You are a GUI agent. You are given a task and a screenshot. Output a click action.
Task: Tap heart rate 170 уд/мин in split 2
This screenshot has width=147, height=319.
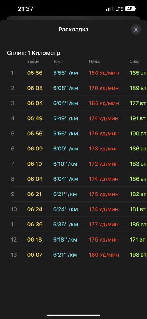pyautogui.click(x=104, y=88)
